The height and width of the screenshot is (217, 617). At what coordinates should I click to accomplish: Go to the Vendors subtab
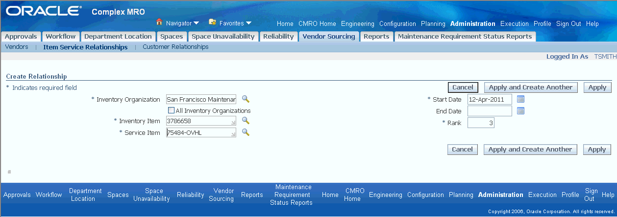pos(16,47)
